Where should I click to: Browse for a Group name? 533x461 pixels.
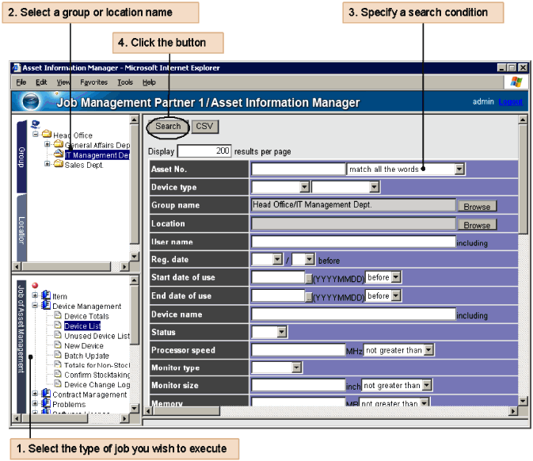click(477, 207)
